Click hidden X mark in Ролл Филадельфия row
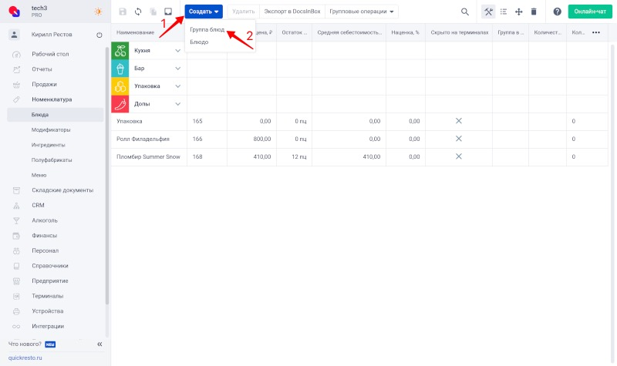 459,139
